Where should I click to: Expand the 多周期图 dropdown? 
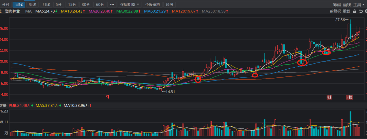[129, 4]
